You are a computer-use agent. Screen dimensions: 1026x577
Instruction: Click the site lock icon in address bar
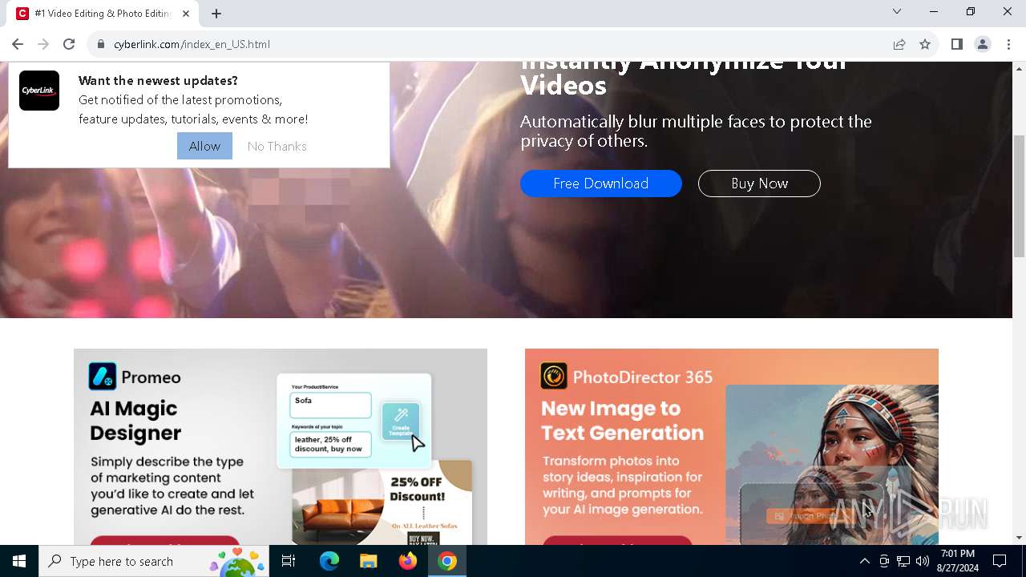[x=101, y=44]
